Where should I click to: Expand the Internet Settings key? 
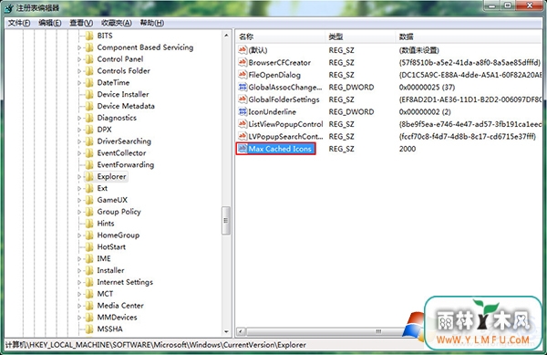point(79,282)
